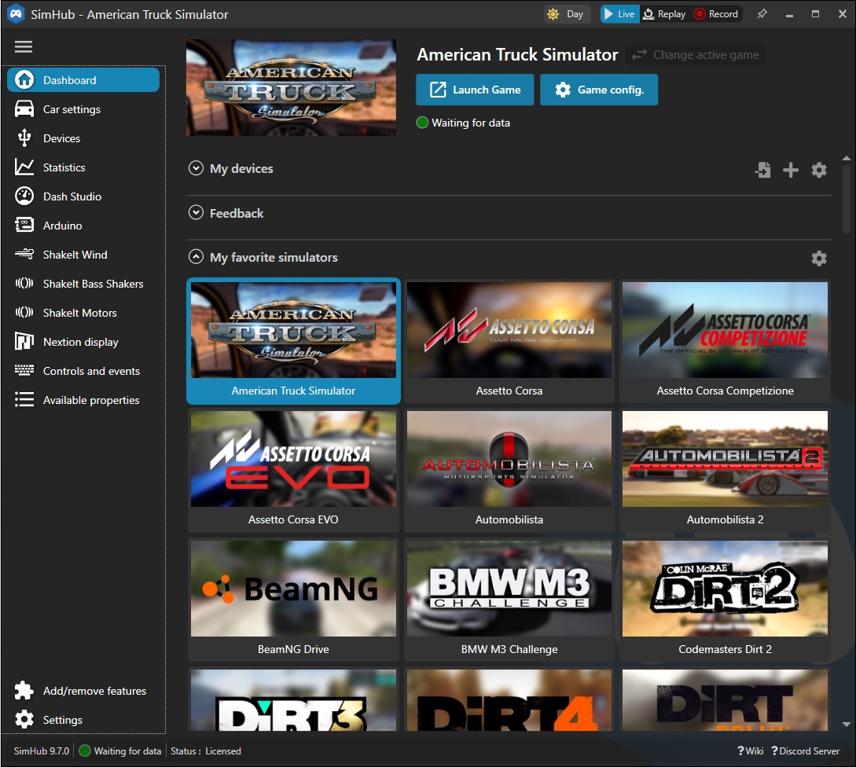
Task: Click the import device icon in My devices
Action: [762, 170]
